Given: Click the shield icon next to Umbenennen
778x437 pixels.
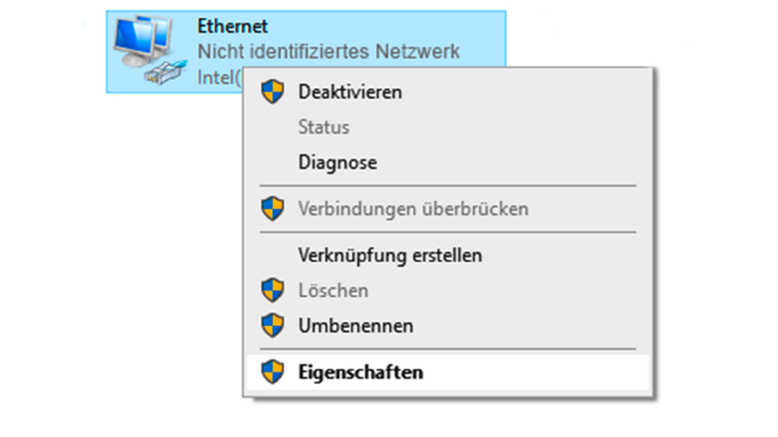Looking at the screenshot, I should tap(273, 325).
